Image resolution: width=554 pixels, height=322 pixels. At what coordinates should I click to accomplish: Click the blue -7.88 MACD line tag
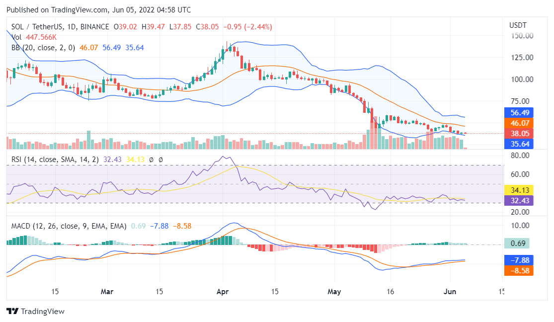(x=518, y=260)
